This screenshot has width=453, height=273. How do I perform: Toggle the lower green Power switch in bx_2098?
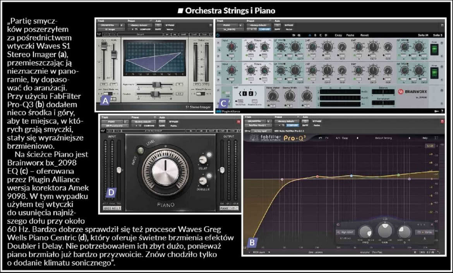[434, 72]
